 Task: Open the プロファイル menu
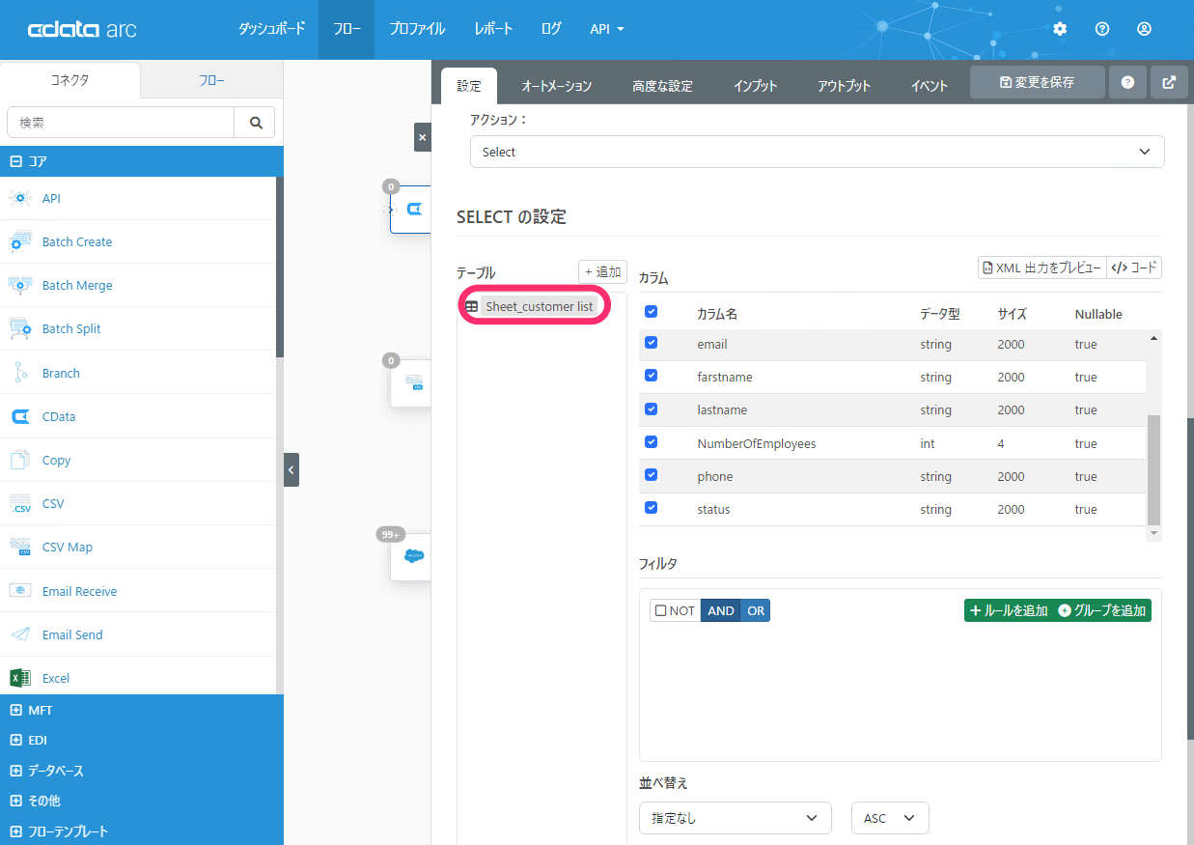coord(417,29)
